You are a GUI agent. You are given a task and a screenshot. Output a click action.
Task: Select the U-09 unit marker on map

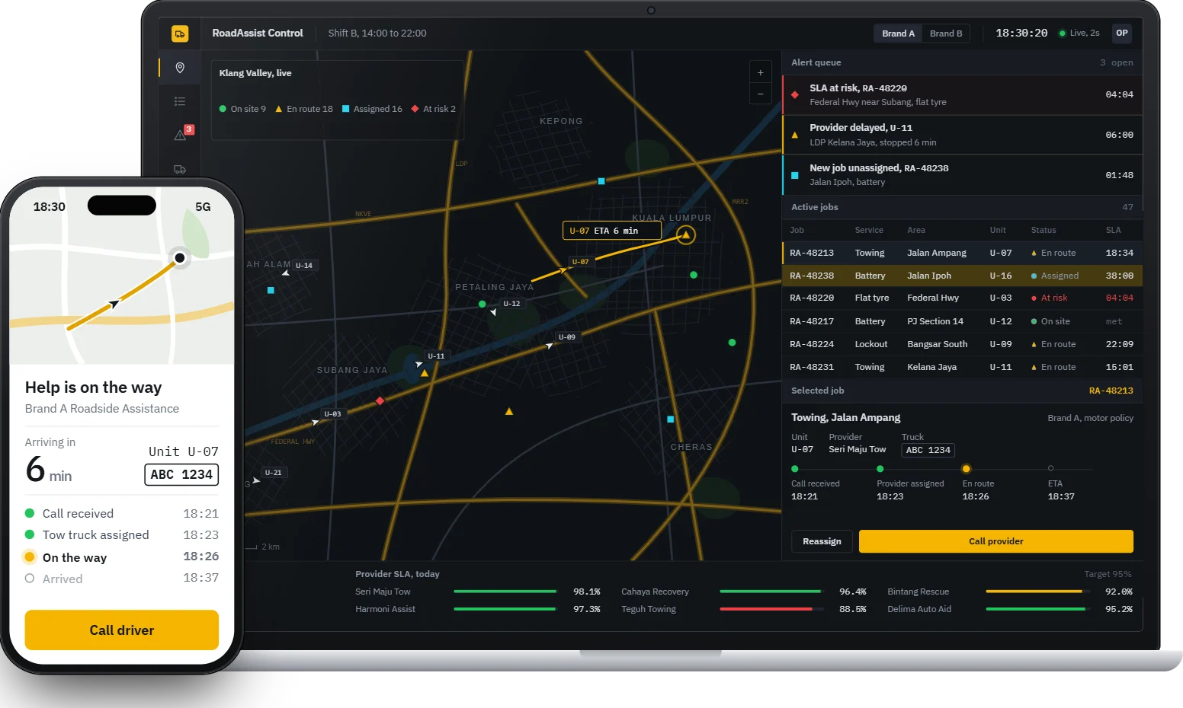567,337
